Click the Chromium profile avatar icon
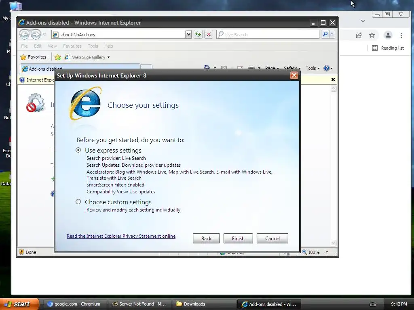Image resolution: width=414 pixels, height=310 pixels. tap(388, 35)
